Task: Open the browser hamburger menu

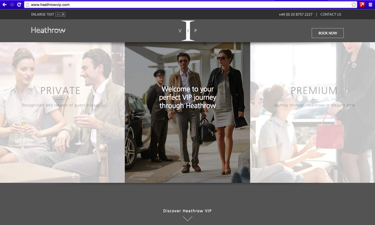Action: [370, 5]
